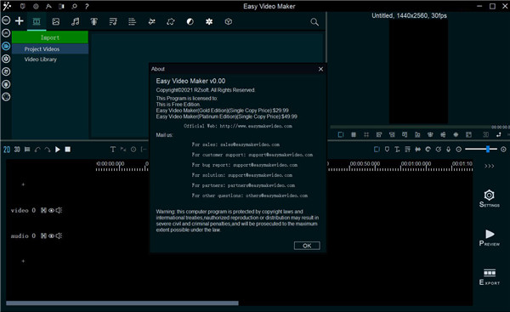Switch timeline to 2D mode
Image resolution: width=510 pixels, height=312 pixels.
tap(7, 150)
